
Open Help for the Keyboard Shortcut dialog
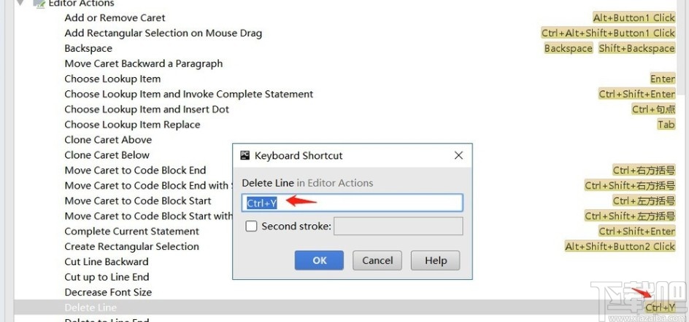(x=435, y=260)
